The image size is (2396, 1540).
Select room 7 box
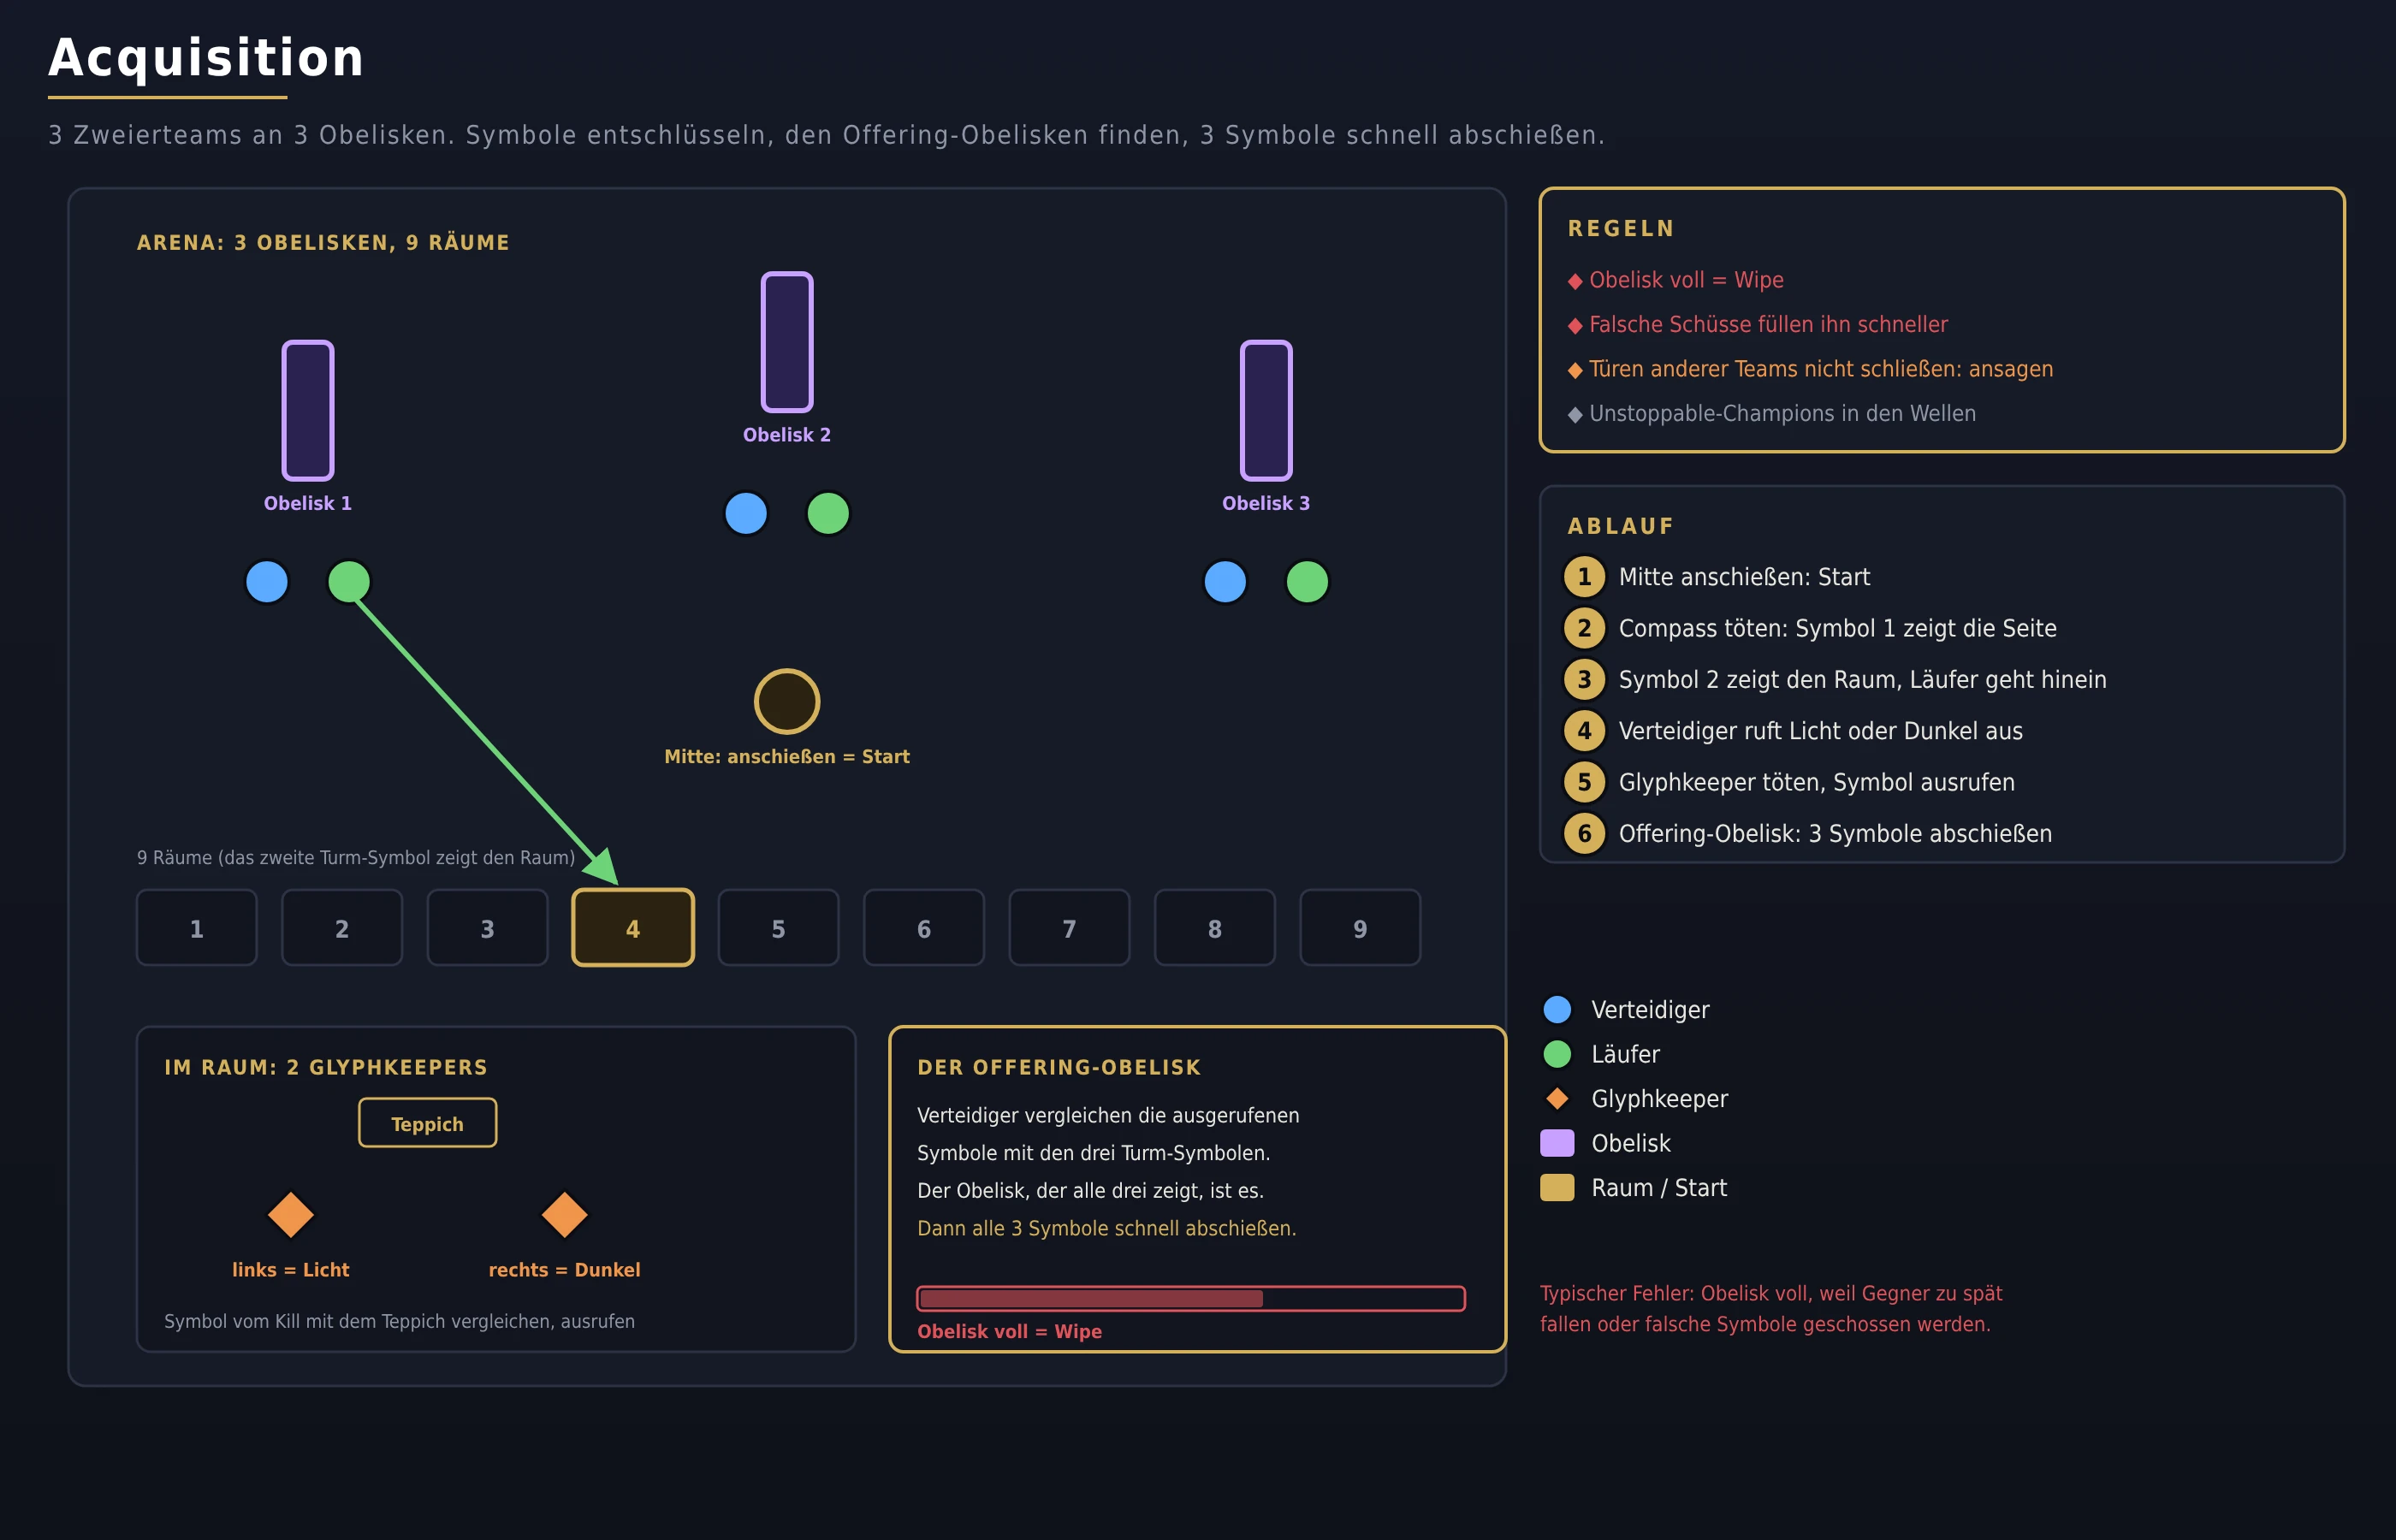coord(1070,928)
